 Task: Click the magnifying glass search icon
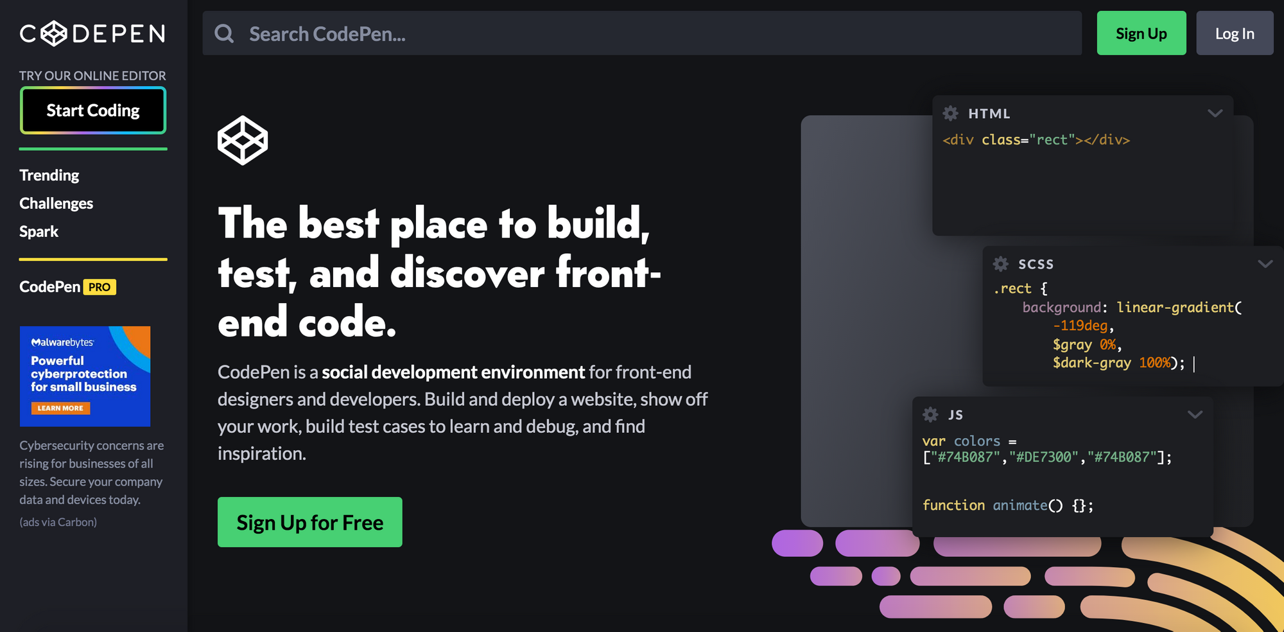tap(224, 33)
